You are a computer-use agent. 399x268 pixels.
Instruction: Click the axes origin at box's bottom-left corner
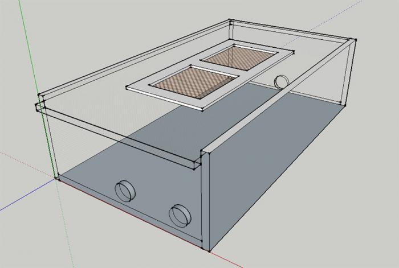pos(57,178)
